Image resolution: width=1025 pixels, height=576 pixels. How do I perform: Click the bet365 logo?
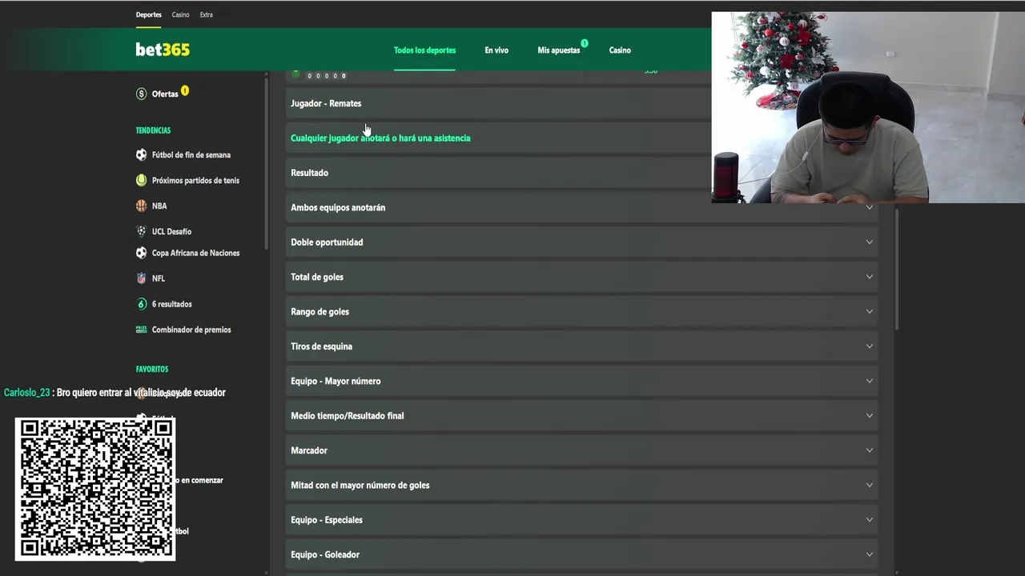click(x=163, y=50)
